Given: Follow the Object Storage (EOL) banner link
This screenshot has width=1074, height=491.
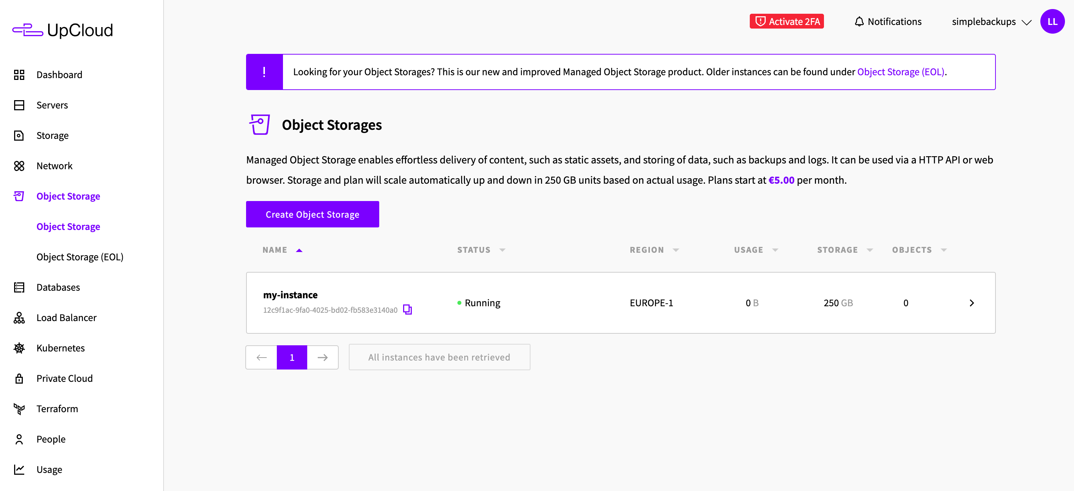Looking at the screenshot, I should (x=900, y=72).
